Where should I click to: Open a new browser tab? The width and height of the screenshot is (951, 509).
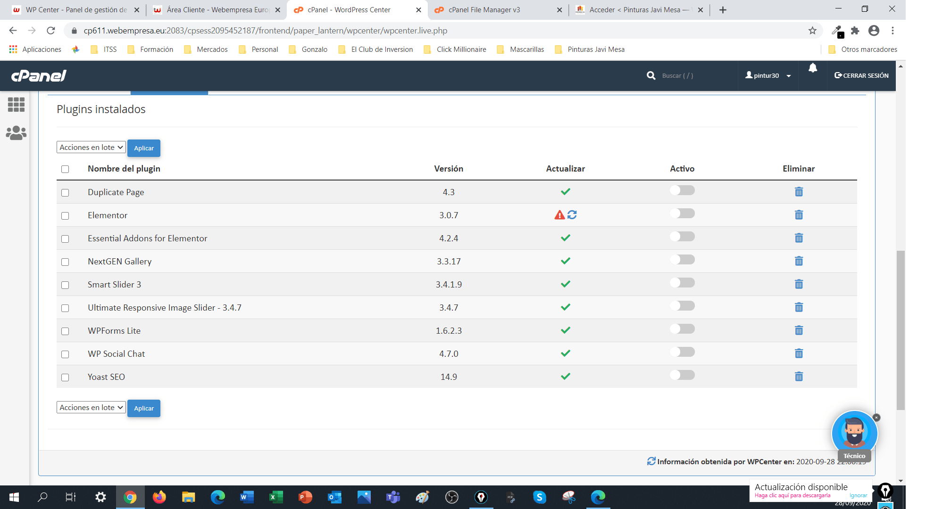[723, 10]
